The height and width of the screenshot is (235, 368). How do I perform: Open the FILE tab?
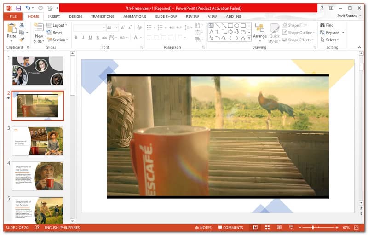tap(13, 17)
